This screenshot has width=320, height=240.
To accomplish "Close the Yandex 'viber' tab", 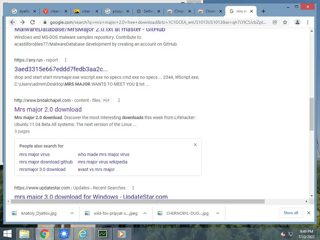I will click(x=66, y=11).
